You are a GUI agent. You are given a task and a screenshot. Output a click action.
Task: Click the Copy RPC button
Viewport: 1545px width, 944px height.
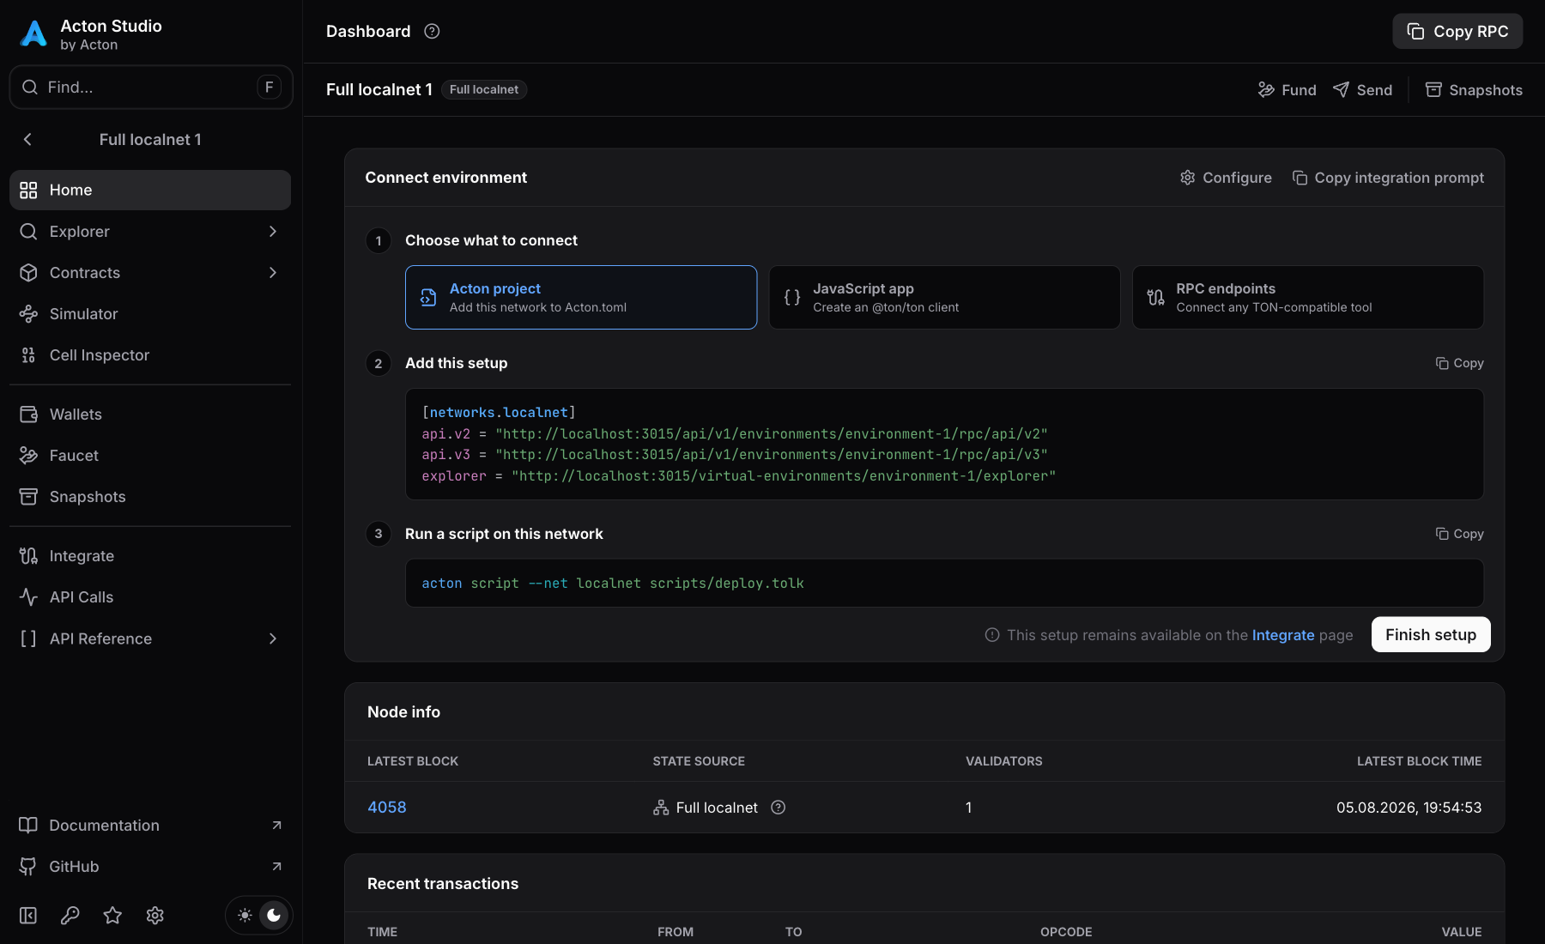tap(1457, 31)
